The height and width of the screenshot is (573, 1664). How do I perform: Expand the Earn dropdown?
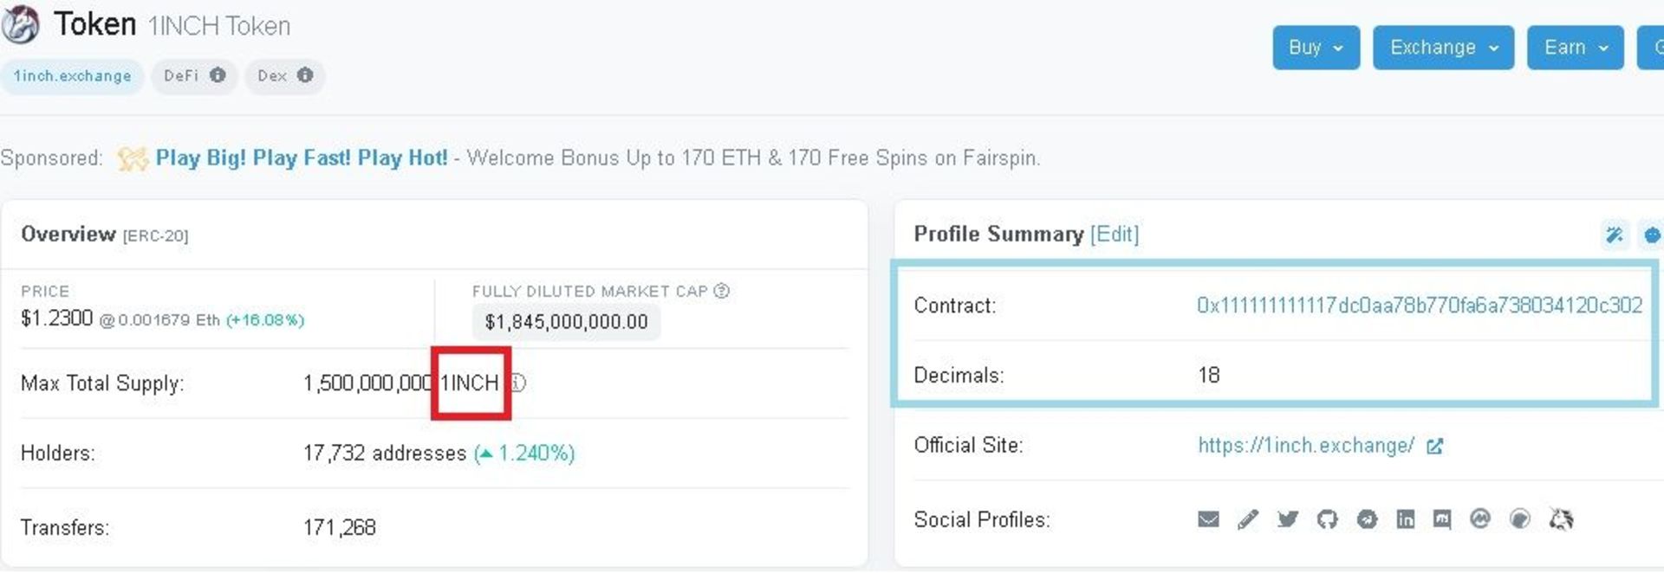tap(1575, 48)
